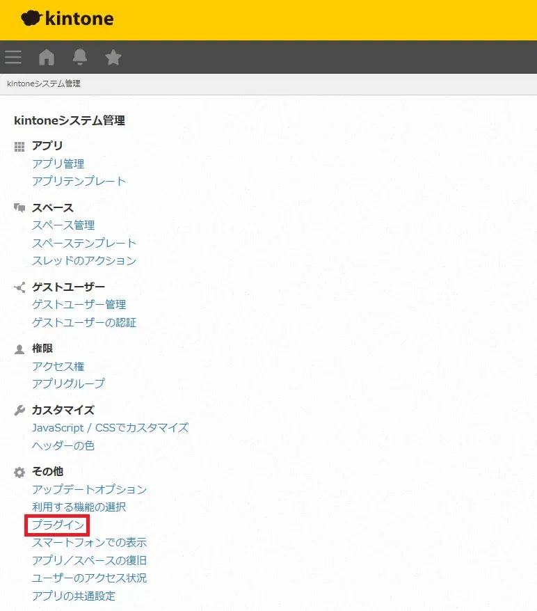Open スペース管理 link
The image size is (537, 611).
(x=63, y=225)
